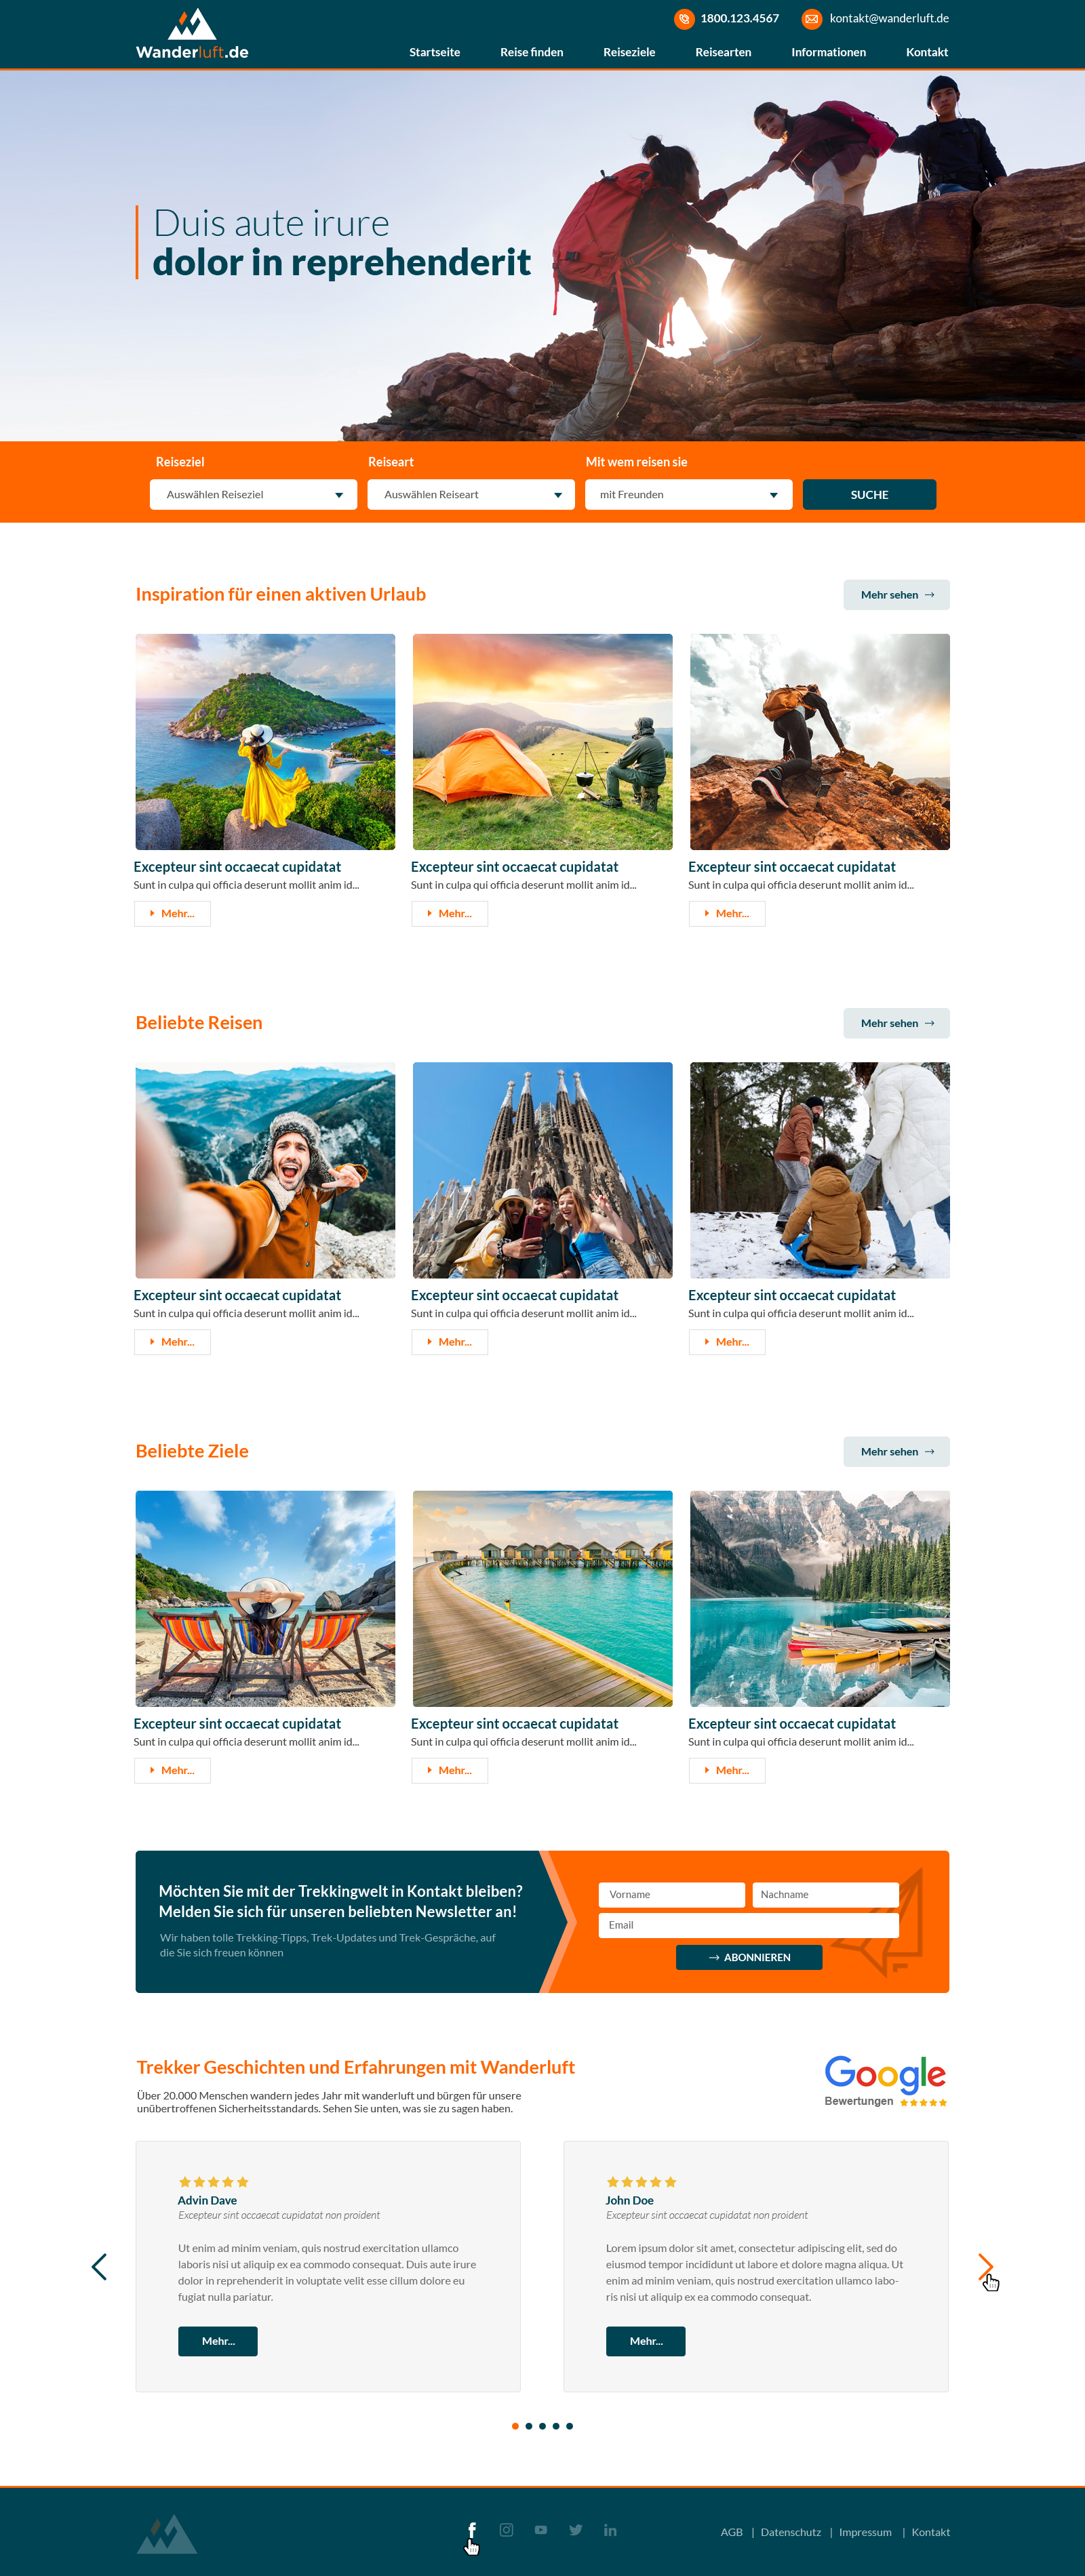This screenshot has height=2576, width=1085.
Task: Open the Auswählen Reiseziel dropdown
Action: pyautogui.click(x=253, y=494)
